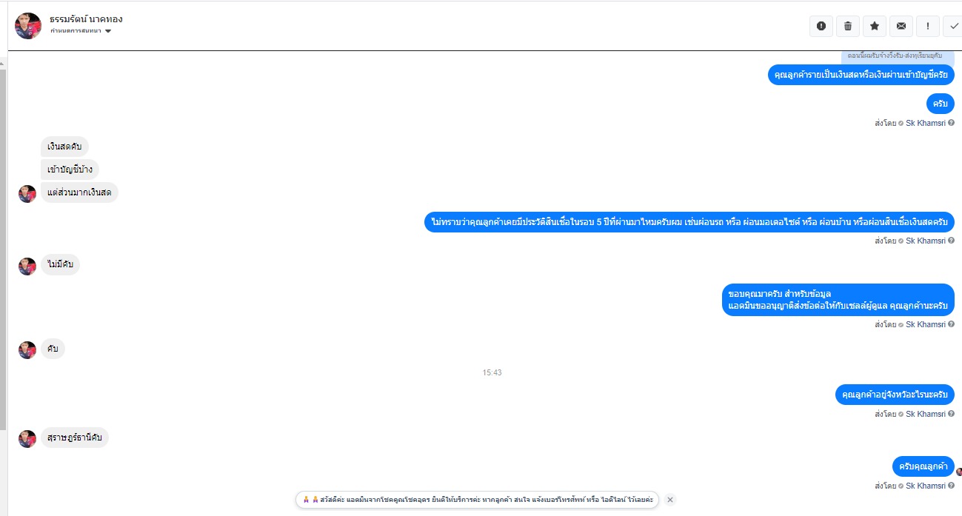
Task: Click the คับ reply bubble
Action: coord(53,349)
